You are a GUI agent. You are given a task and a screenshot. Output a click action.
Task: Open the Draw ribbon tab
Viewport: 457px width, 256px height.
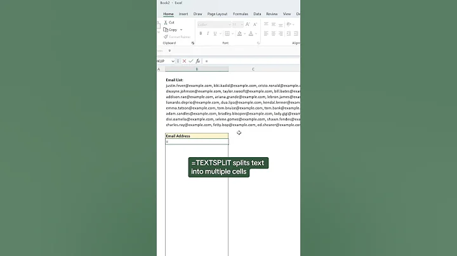pos(197,14)
